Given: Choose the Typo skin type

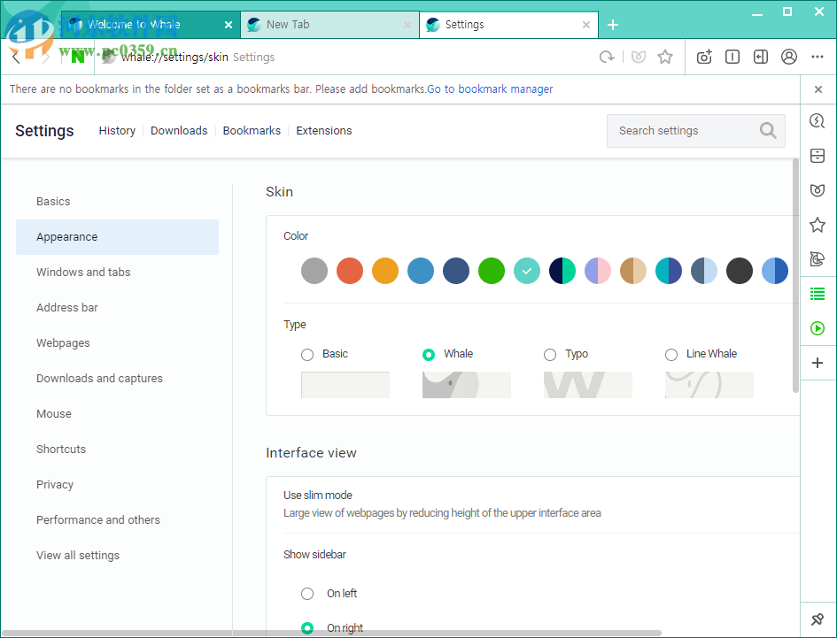Looking at the screenshot, I should point(549,354).
